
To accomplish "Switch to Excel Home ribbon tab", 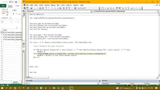I will (x=10, y=6).
